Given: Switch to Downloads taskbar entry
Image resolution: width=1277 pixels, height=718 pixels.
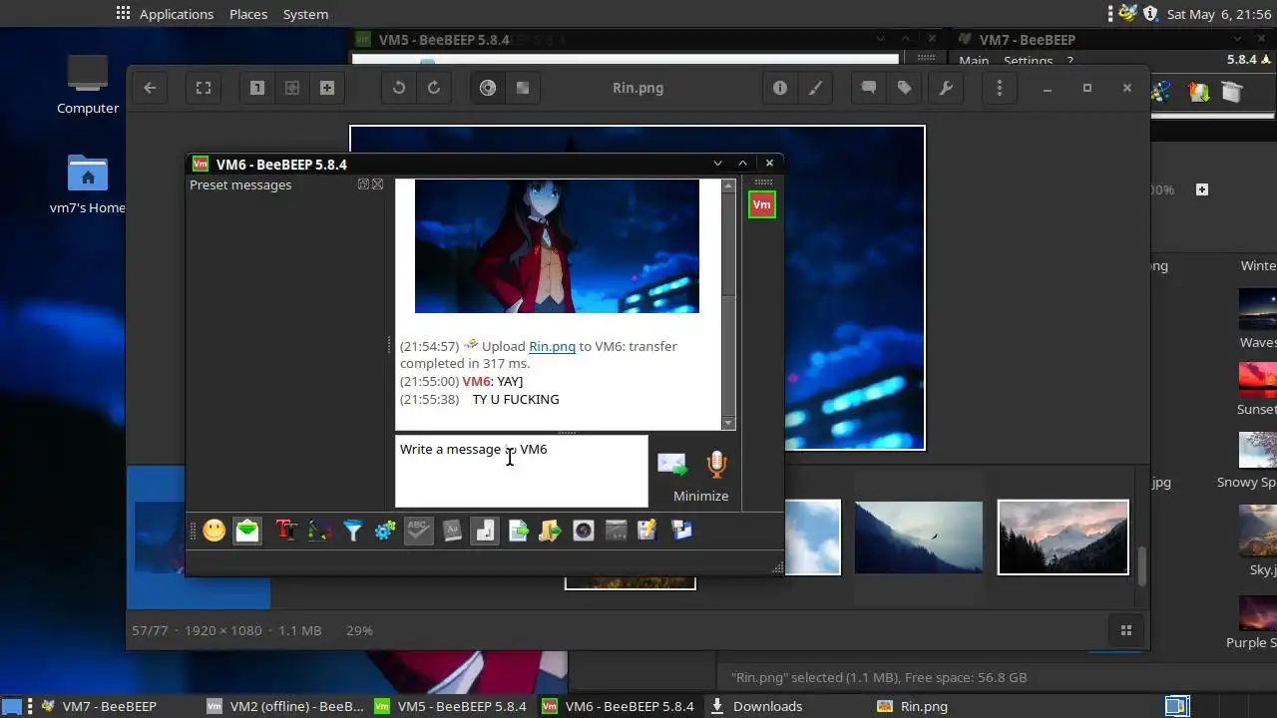Looking at the screenshot, I should click(x=756, y=706).
